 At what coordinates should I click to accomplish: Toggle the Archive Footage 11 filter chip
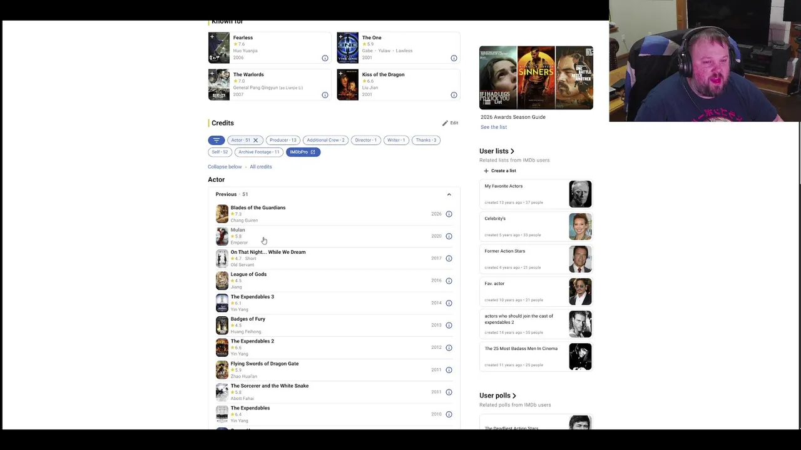pos(258,152)
